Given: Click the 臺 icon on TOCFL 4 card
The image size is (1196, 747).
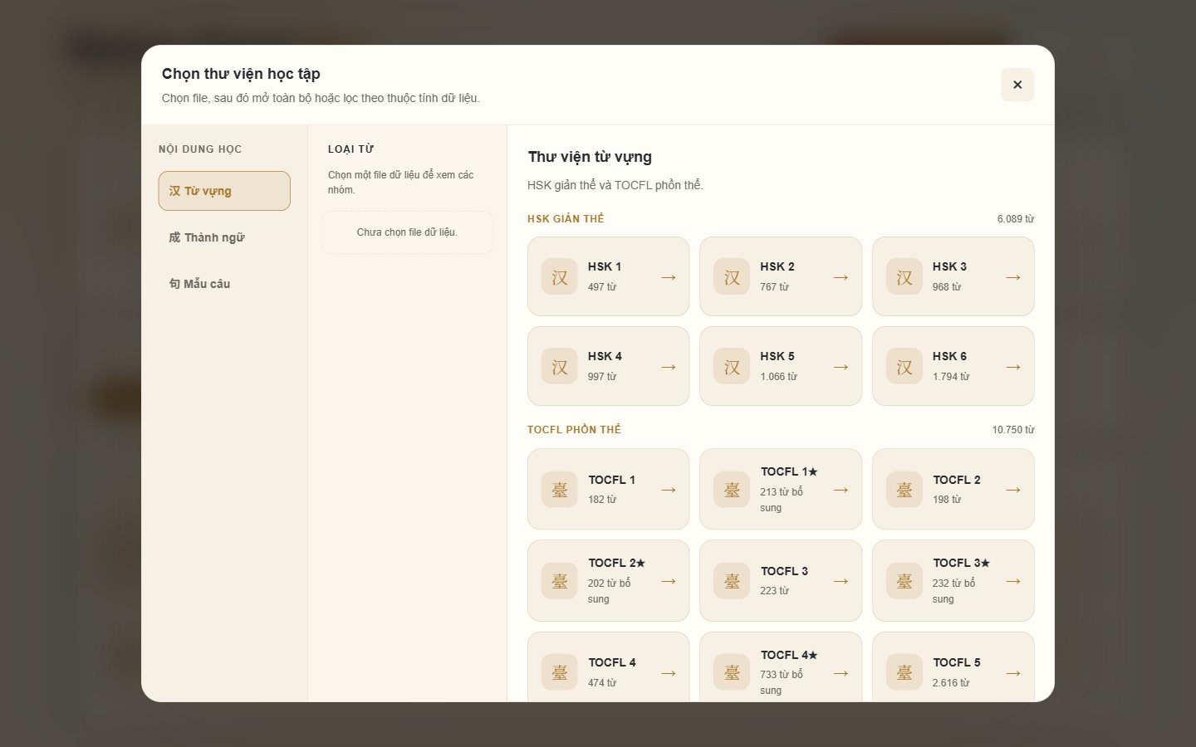Looking at the screenshot, I should [x=560, y=672].
